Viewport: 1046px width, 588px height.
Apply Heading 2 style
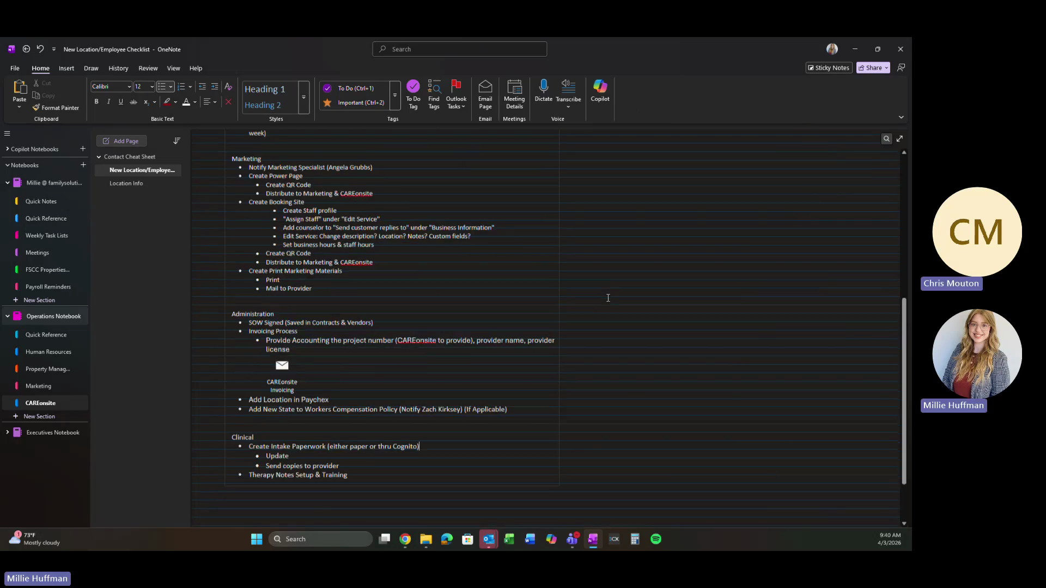(263, 105)
